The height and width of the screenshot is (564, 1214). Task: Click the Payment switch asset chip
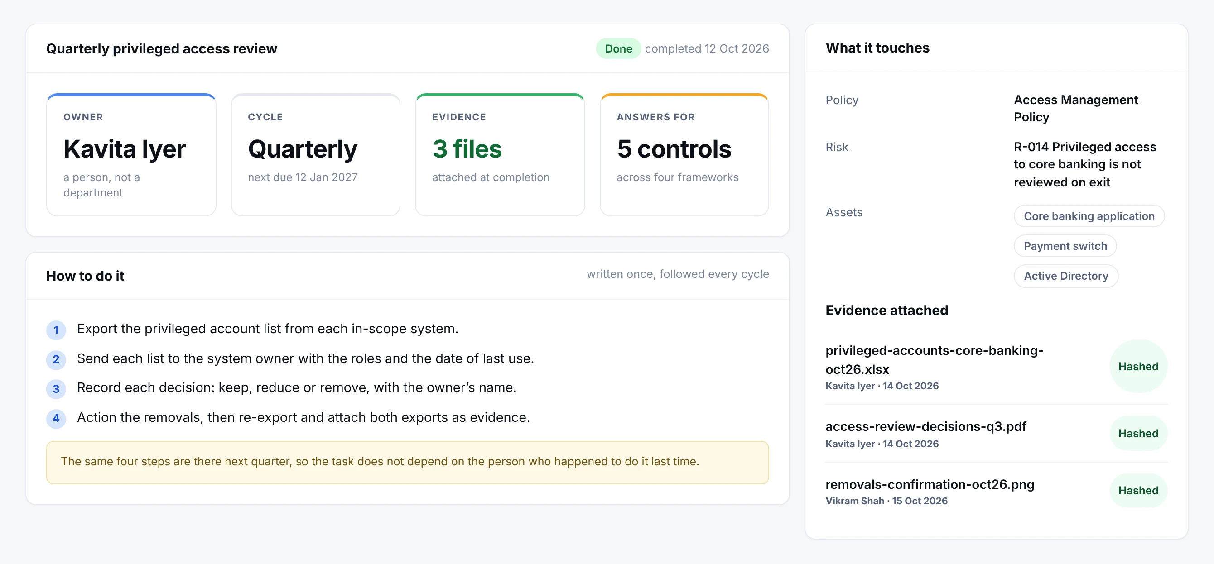1065,246
